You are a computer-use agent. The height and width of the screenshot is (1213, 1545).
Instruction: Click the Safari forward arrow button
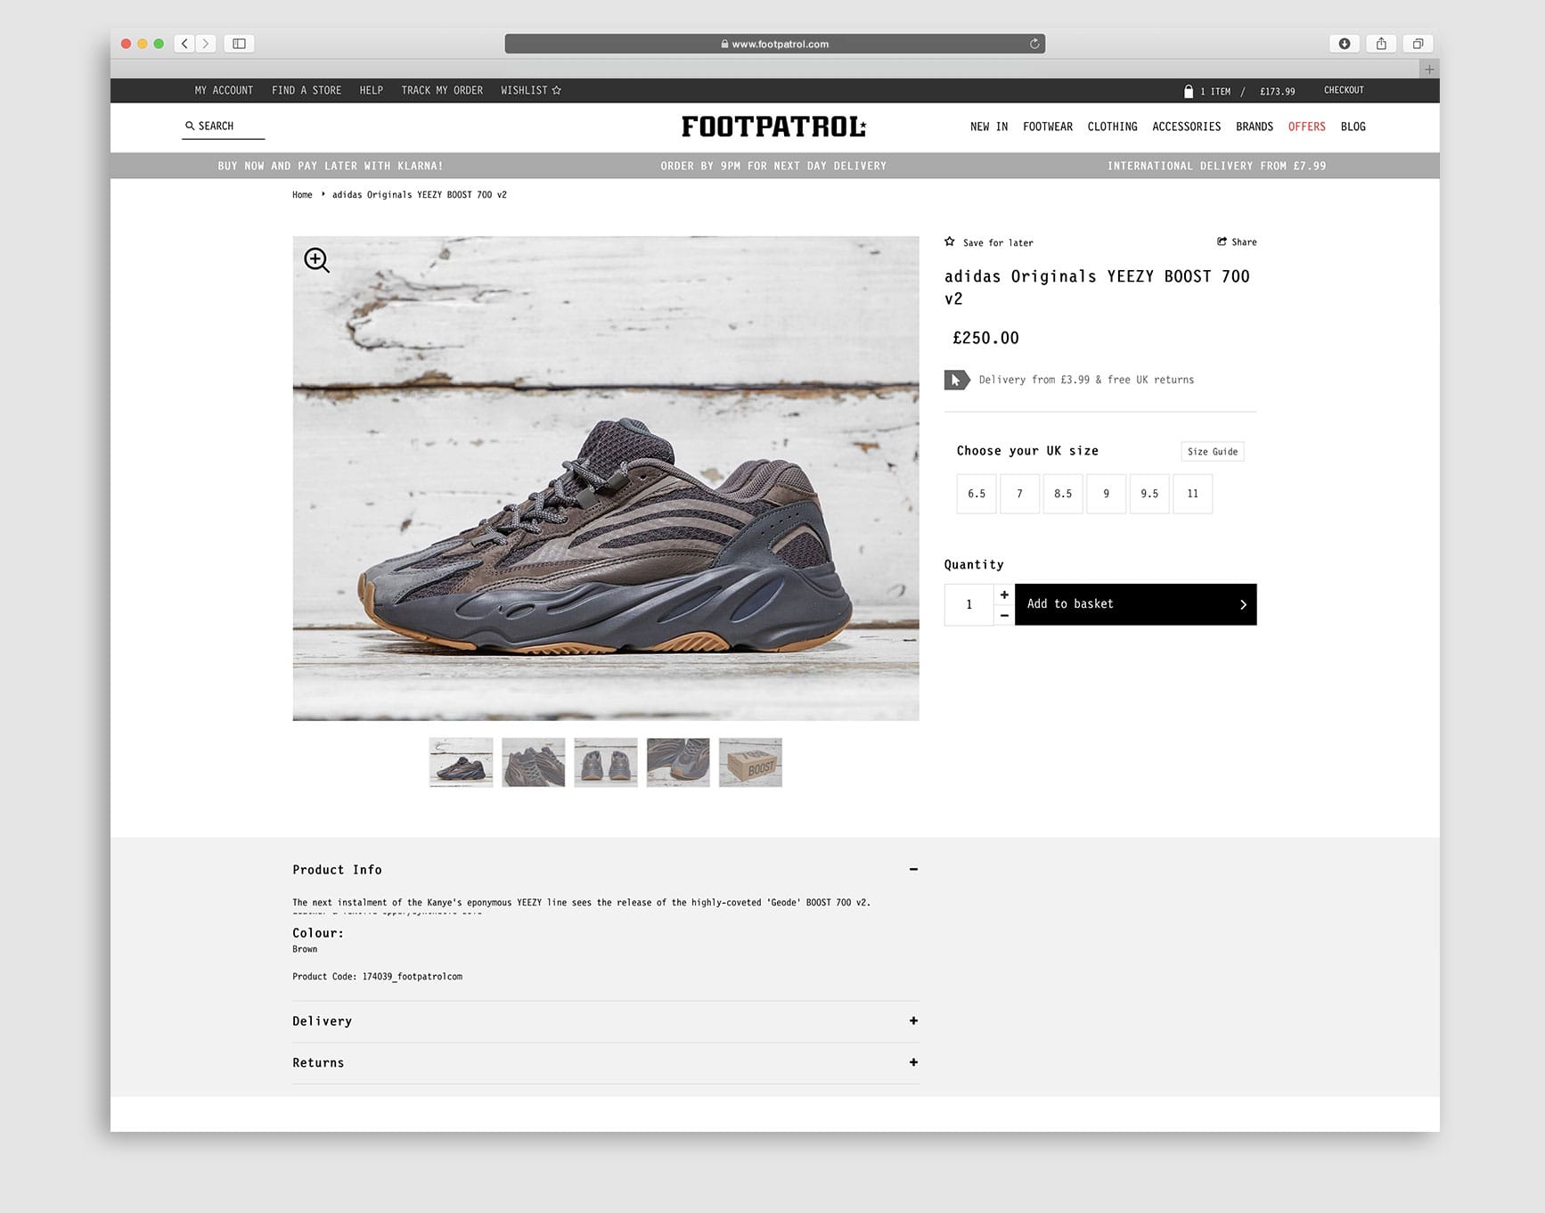pyautogui.click(x=206, y=44)
